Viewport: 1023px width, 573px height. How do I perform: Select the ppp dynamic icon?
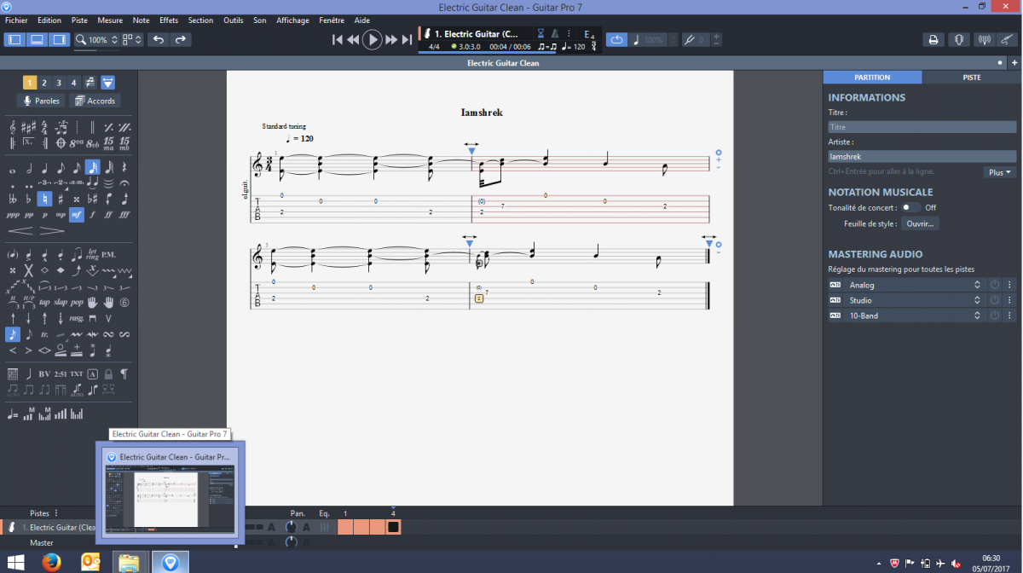13,215
